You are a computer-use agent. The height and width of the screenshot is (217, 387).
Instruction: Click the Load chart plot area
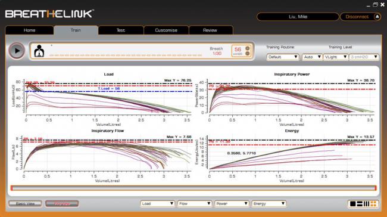point(108,97)
